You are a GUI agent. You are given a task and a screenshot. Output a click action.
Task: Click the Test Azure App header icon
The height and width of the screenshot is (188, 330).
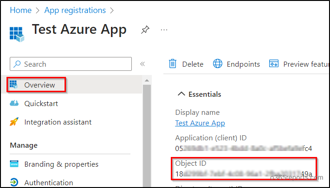17,34
